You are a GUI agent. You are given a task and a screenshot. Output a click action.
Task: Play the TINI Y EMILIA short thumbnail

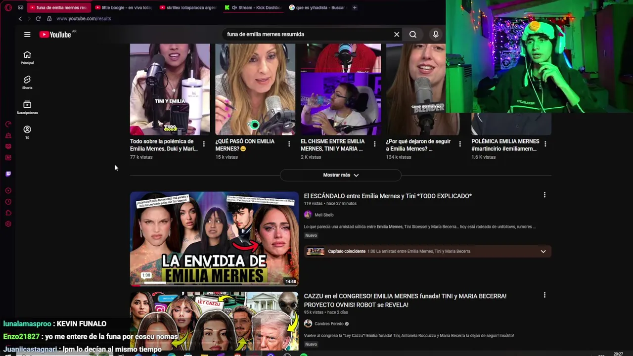170,89
